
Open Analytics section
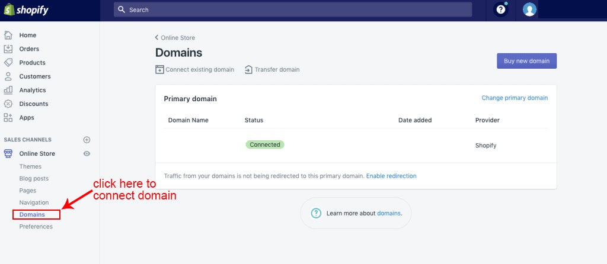[33, 90]
